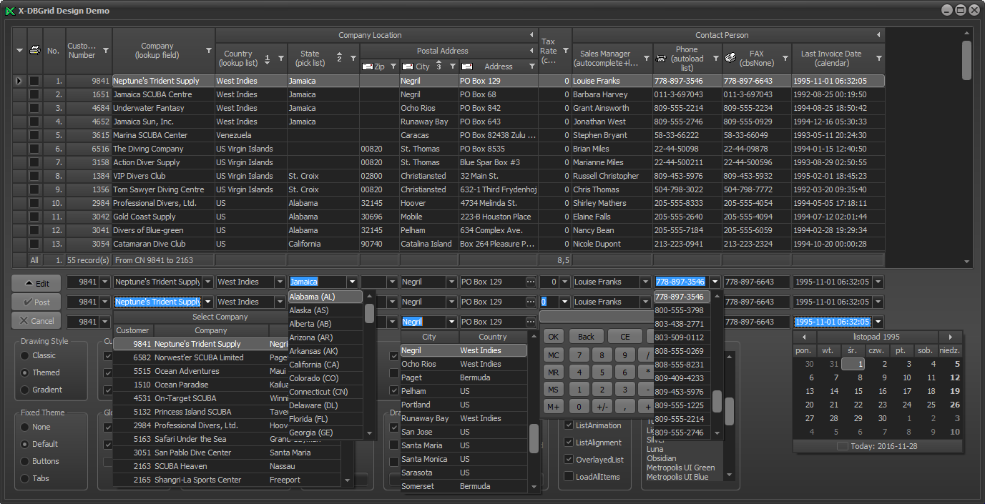Click the printer icon in grid header
This screenshot has width=985, height=504.
[35, 50]
